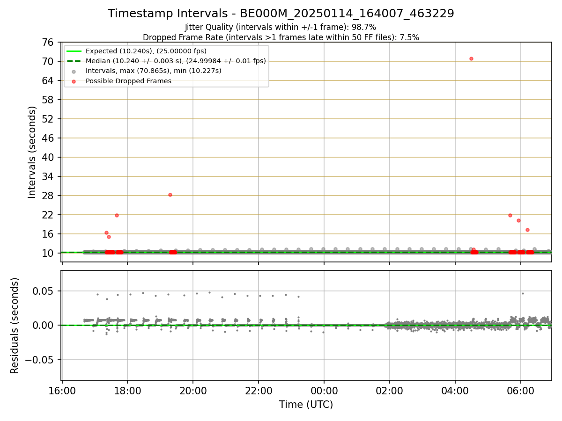The image size is (562, 421).
Task: Click the y-axis tick label '10'
Action: (49, 253)
